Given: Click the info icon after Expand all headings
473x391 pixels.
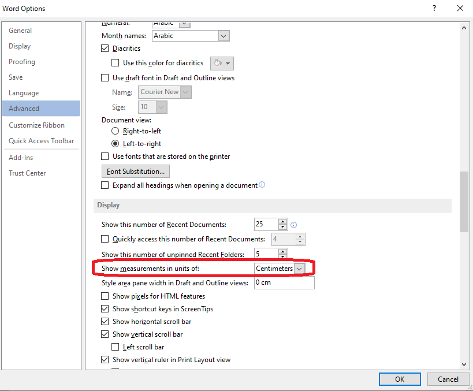Looking at the screenshot, I should coord(262,185).
